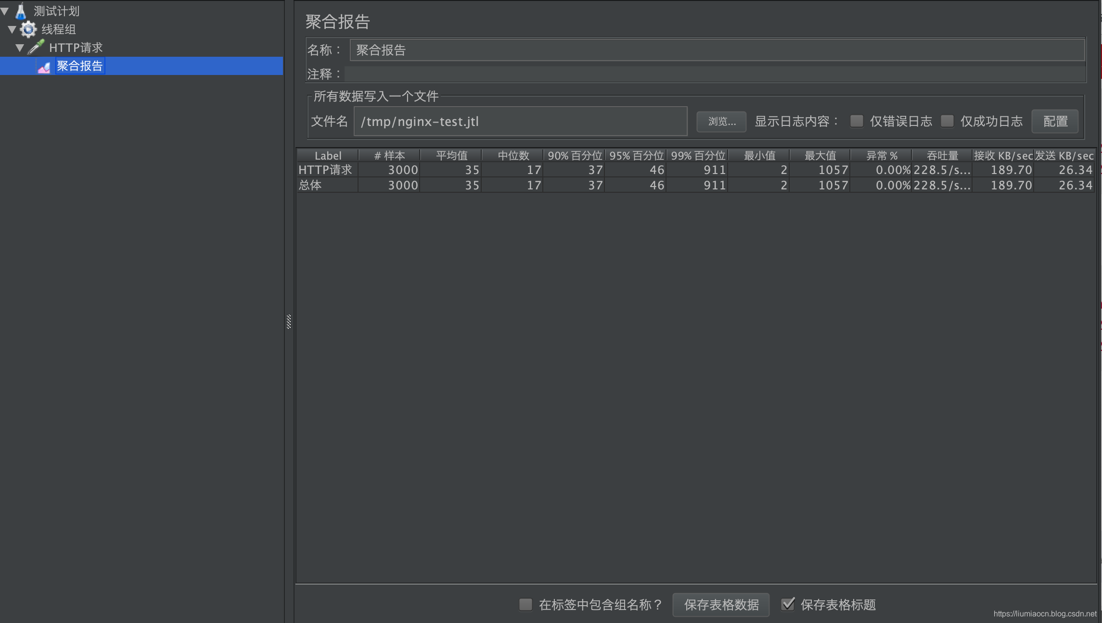This screenshot has height=623, width=1102.
Task: Click 异常 % column header
Action: 882,155
